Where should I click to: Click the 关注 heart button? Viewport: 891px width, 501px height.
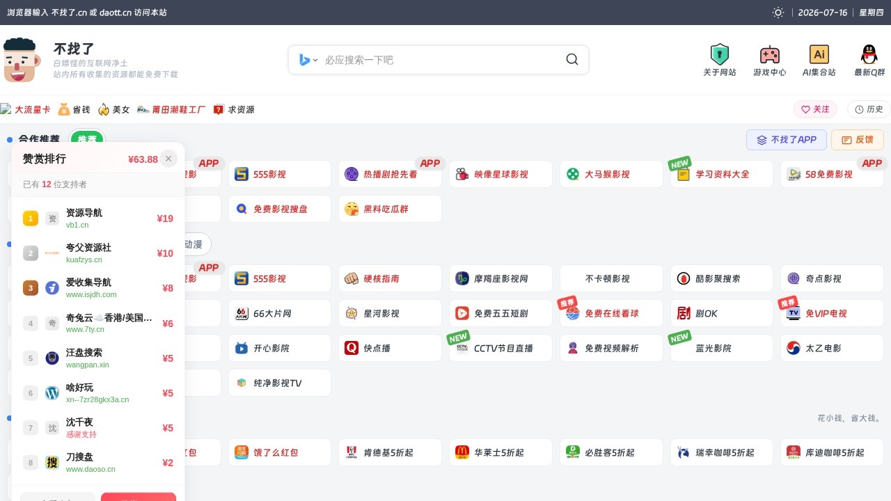point(815,109)
